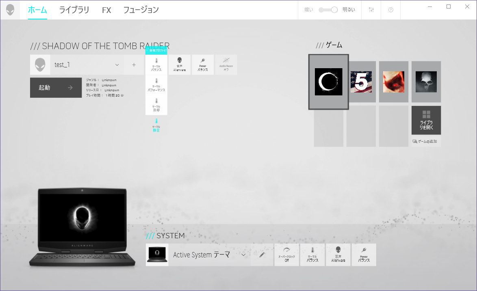The width and height of the screenshot is (477, 291).
Task: Open the settings sliders icon in the header
Action: pyautogui.click(x=371, y=10)
